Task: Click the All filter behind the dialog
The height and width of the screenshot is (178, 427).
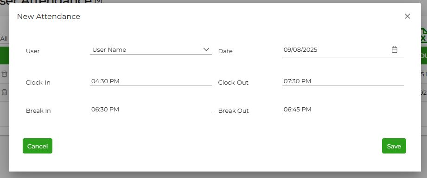Action: 4,39
